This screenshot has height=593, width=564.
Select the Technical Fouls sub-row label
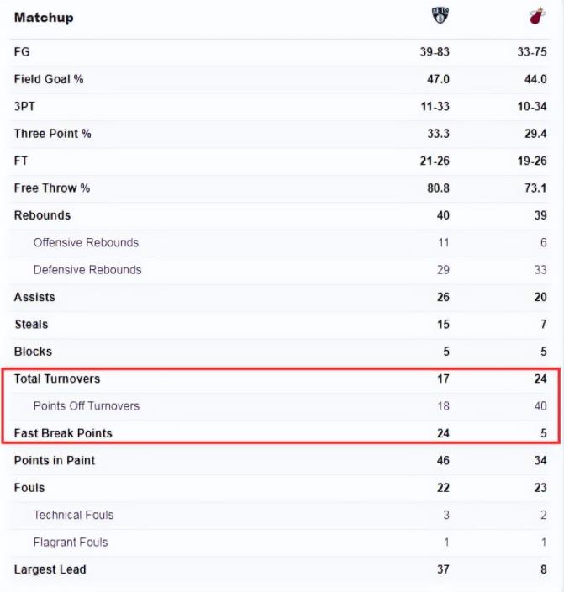(73, 515)
